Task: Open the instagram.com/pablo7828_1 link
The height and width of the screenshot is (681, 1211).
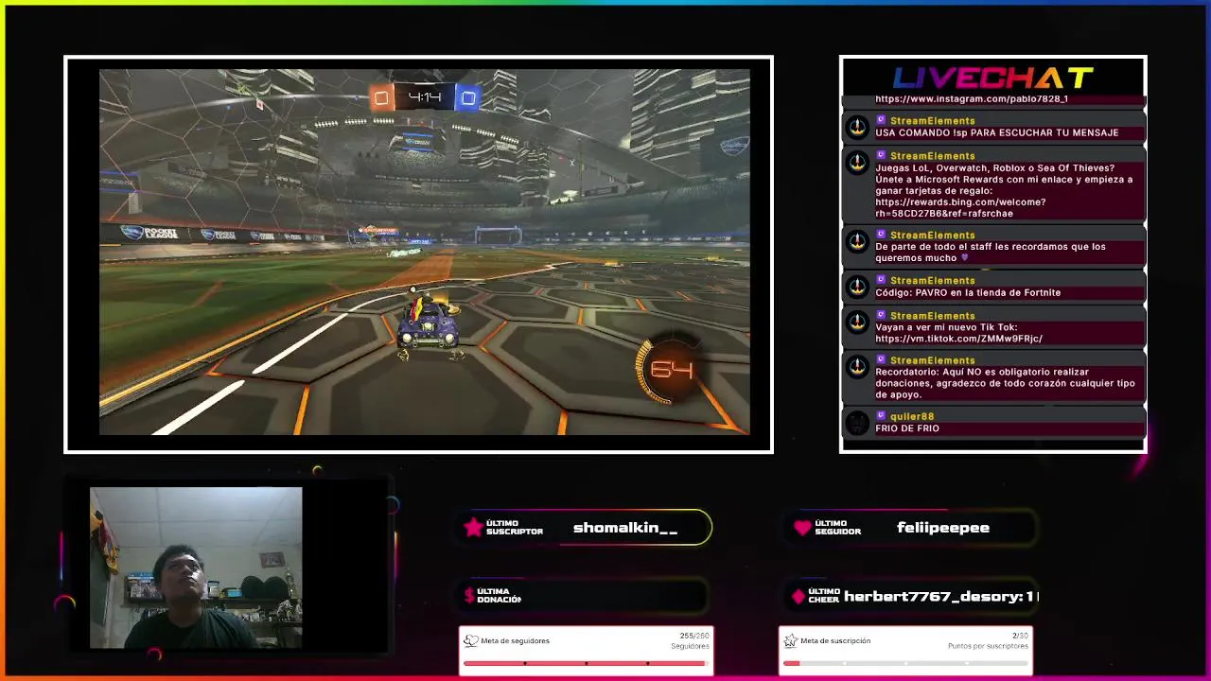Action: click(972, 98)
